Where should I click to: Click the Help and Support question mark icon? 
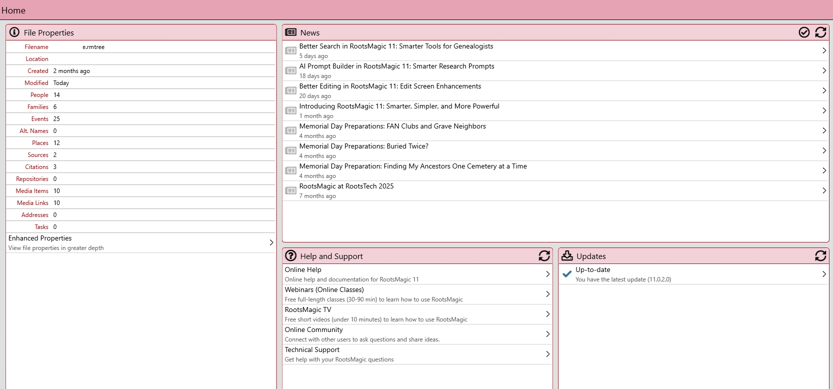point(290,255)
